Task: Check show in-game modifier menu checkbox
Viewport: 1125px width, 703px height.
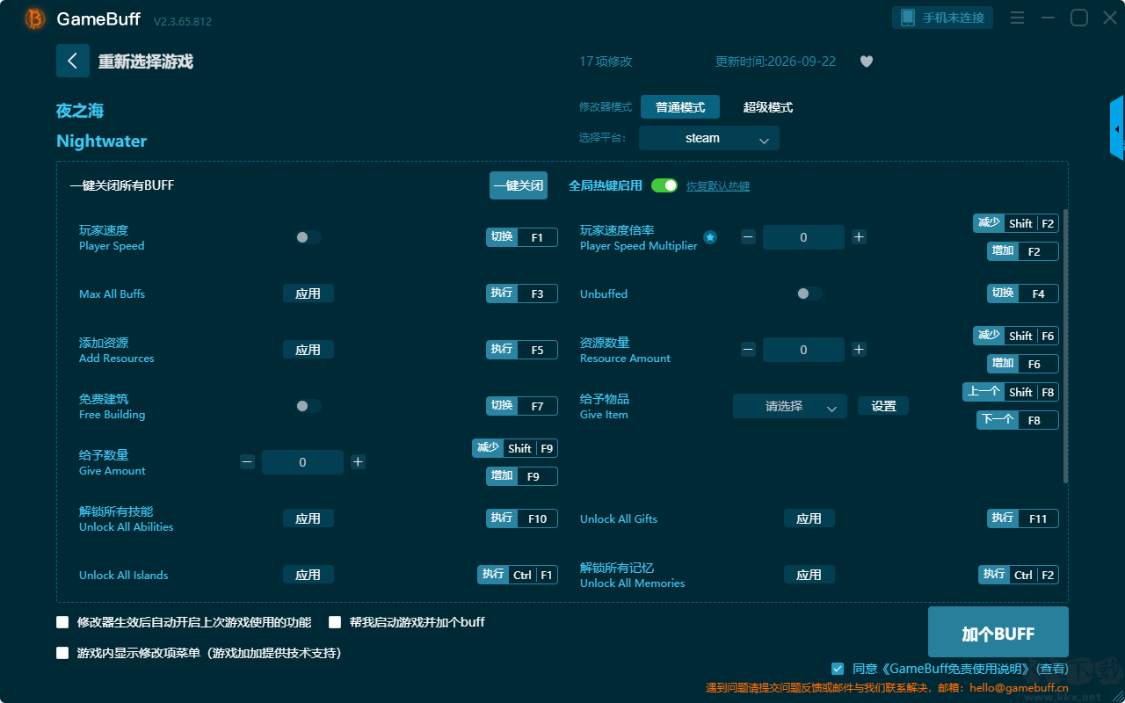Action: coord(62,653)
